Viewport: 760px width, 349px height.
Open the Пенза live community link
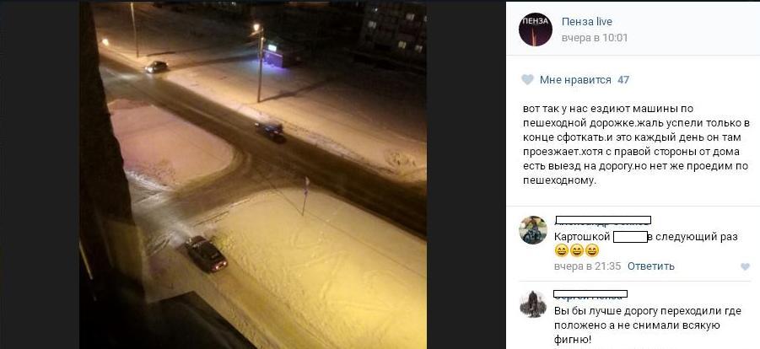pyautogui.click(x=587, y=22)
